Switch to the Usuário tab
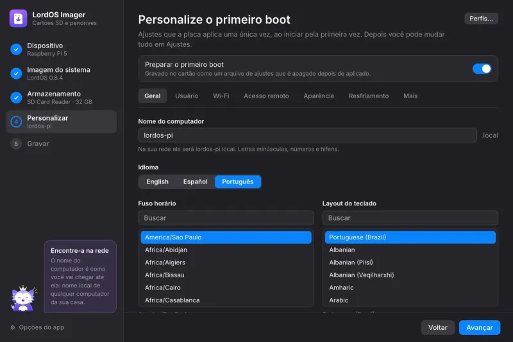This screenshot has height=342, width=513. 187,96
